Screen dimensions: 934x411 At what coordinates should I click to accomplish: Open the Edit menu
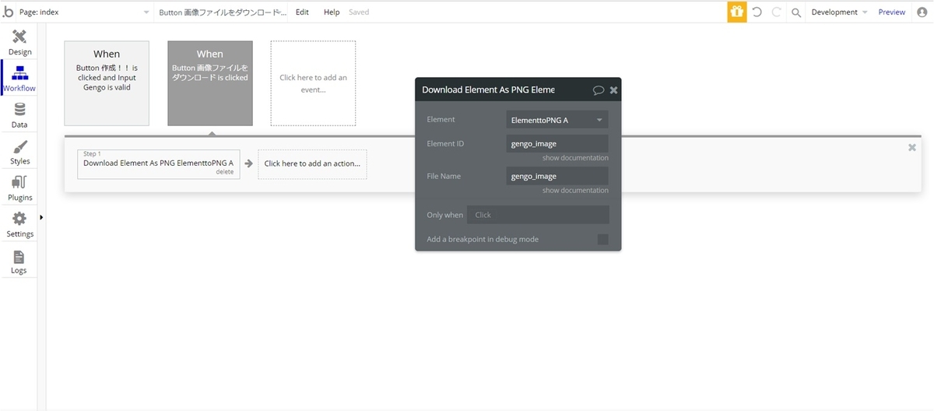pos(302,12)
